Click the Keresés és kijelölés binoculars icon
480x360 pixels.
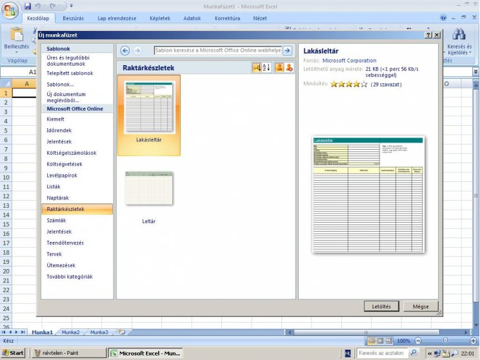(459, 34)
